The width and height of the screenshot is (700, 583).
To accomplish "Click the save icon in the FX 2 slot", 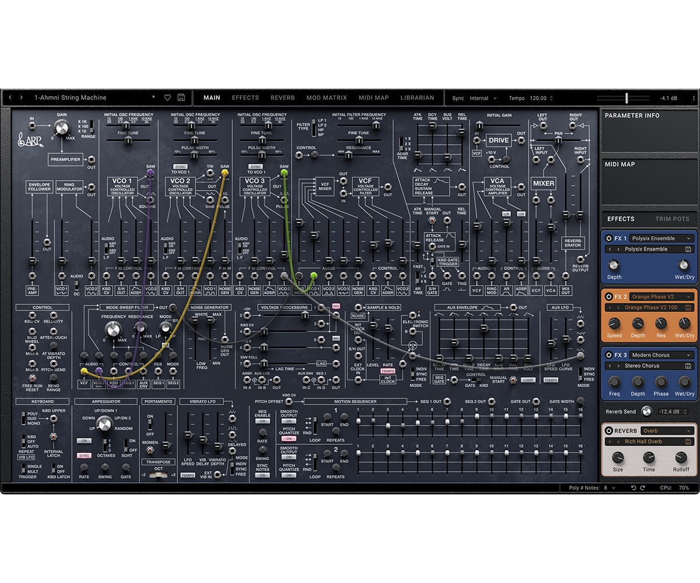I will (689, 307).
